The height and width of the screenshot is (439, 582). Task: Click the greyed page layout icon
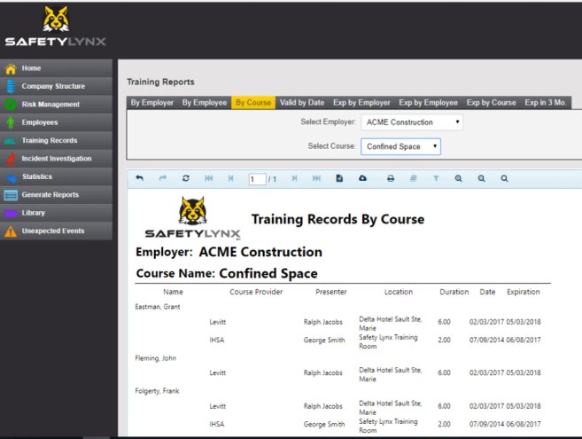click(x=413, y=178)
